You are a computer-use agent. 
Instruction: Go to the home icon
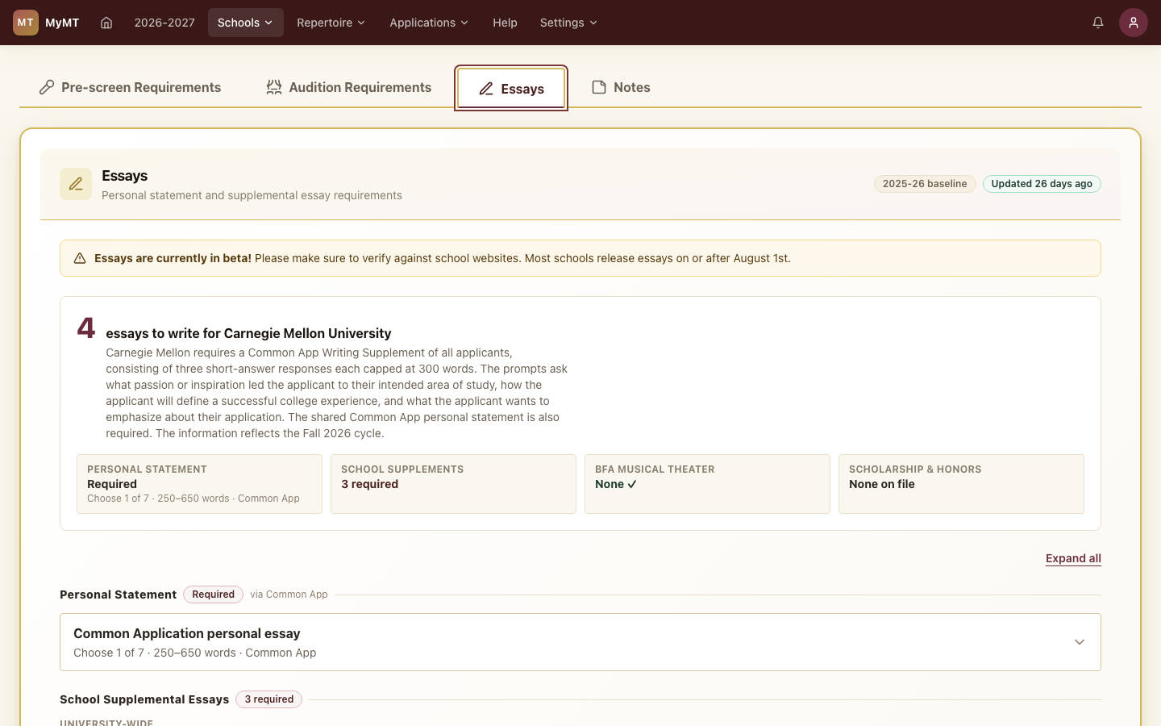[x=106, y=23]
